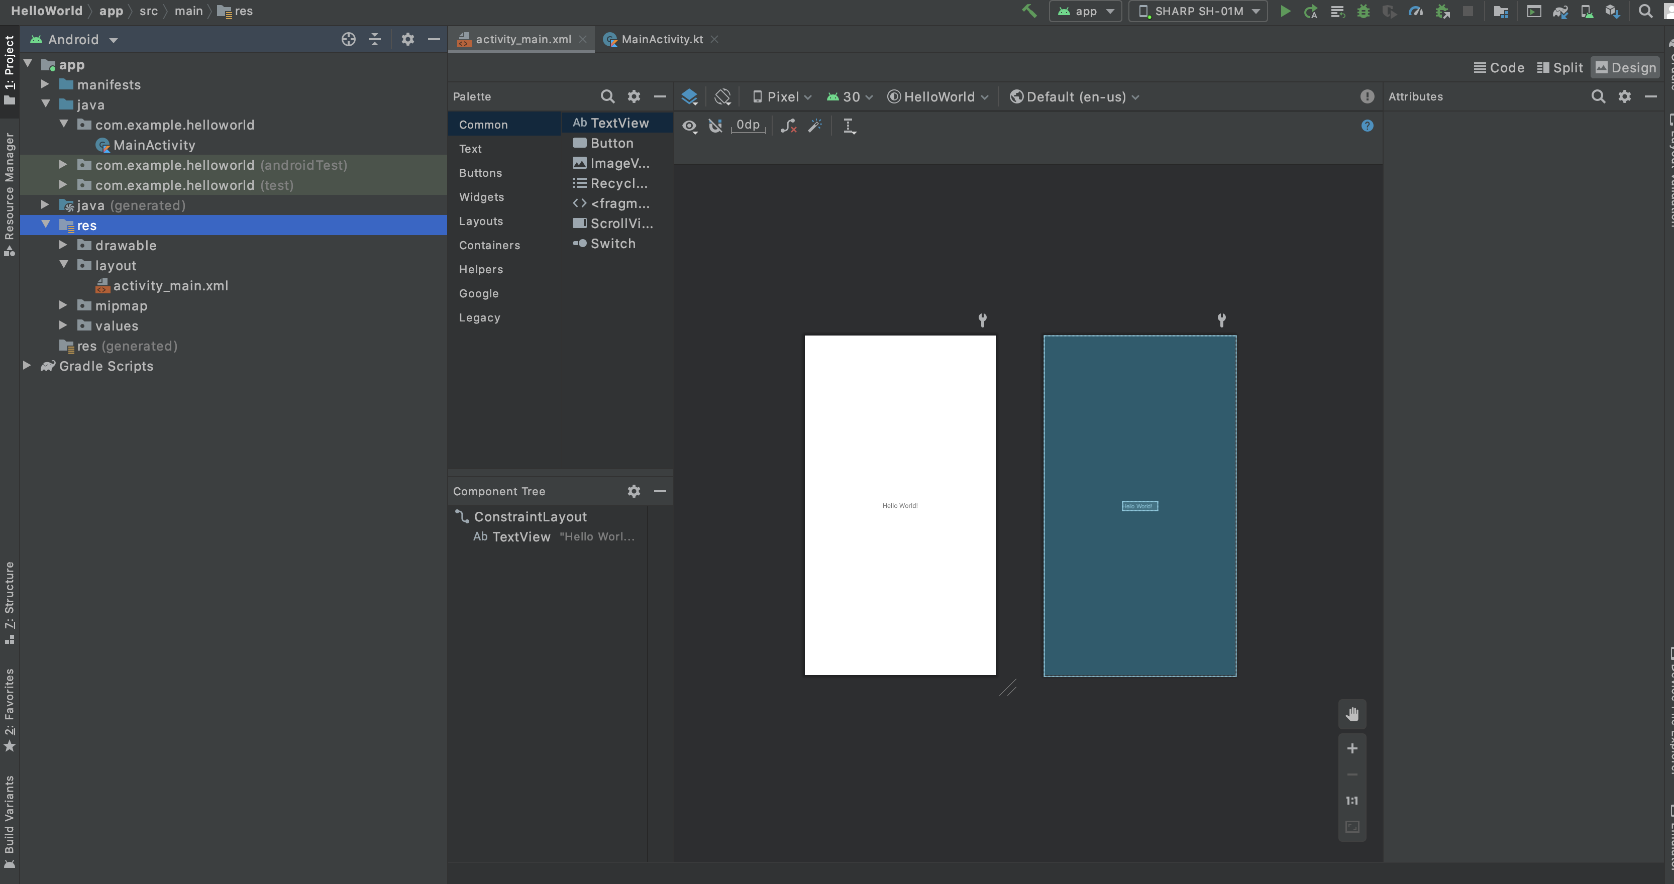Clear all constraints in the layout editor

(789, 126)
